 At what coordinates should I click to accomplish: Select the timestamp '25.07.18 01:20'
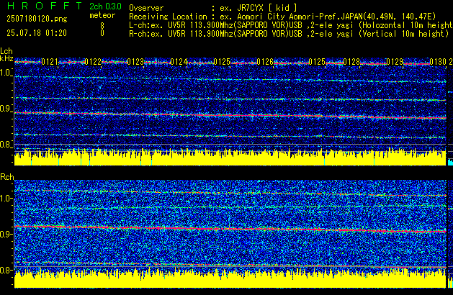point(37,33)
